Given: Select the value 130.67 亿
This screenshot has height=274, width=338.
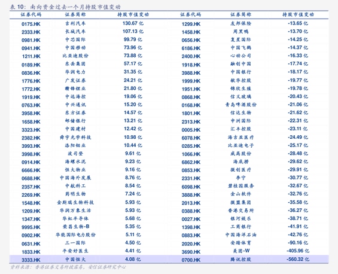Looking at the screenshot, I should pos(133,23).
